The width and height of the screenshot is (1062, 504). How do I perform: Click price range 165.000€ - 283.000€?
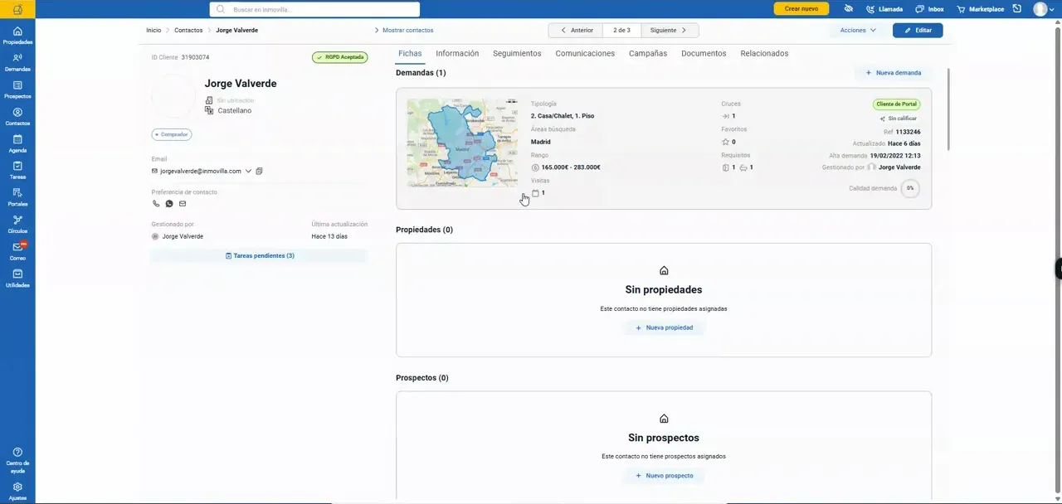pos(571,167)
